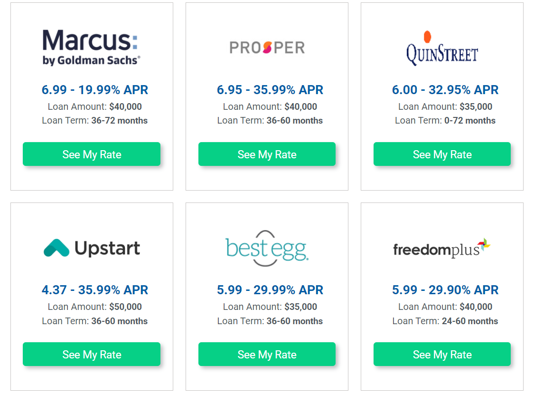The height and width of the screenshot is (395, 534).
Task: Select the 6.99 - 19.99% APR text
Action: tap(94, 90)
